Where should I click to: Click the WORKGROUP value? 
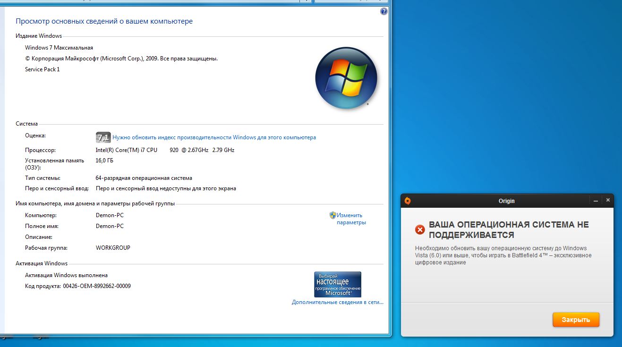pos(113,248)
